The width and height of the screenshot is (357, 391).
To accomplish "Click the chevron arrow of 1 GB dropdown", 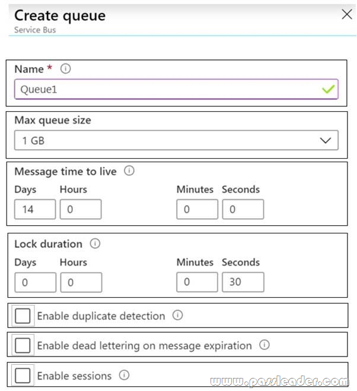I will [x=326, y=140].
